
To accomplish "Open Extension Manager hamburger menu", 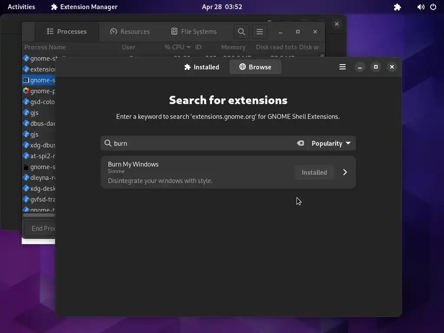I will coord(343,67).
